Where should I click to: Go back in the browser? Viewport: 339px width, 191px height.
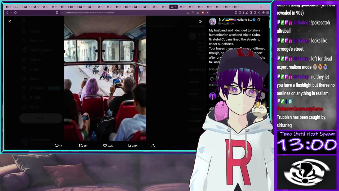point(7,12)
